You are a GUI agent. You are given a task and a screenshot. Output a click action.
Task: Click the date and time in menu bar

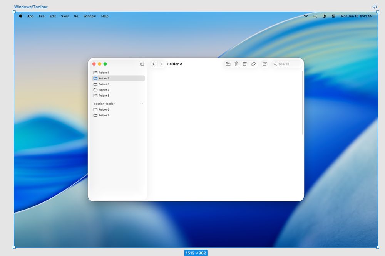coord(357,16)
